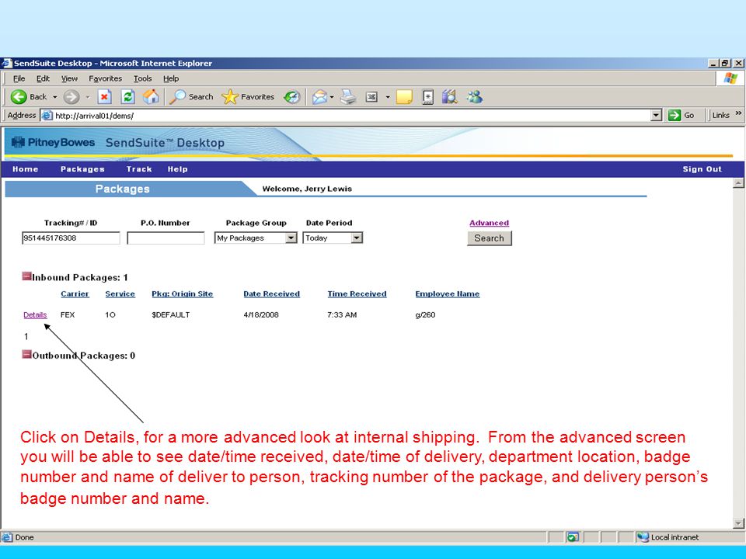Sort by Pkg: Origin Site header

tap(182, 293)
